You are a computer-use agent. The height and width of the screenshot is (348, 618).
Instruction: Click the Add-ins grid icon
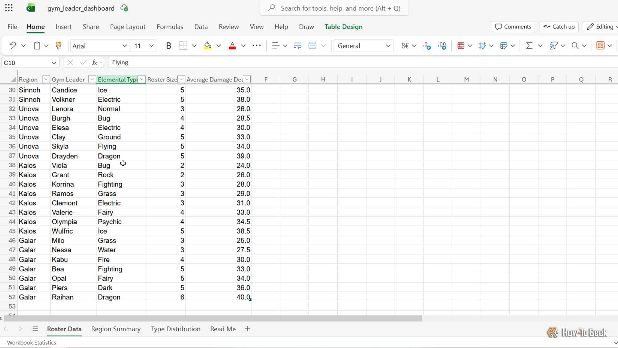click(x=600, y=46)
